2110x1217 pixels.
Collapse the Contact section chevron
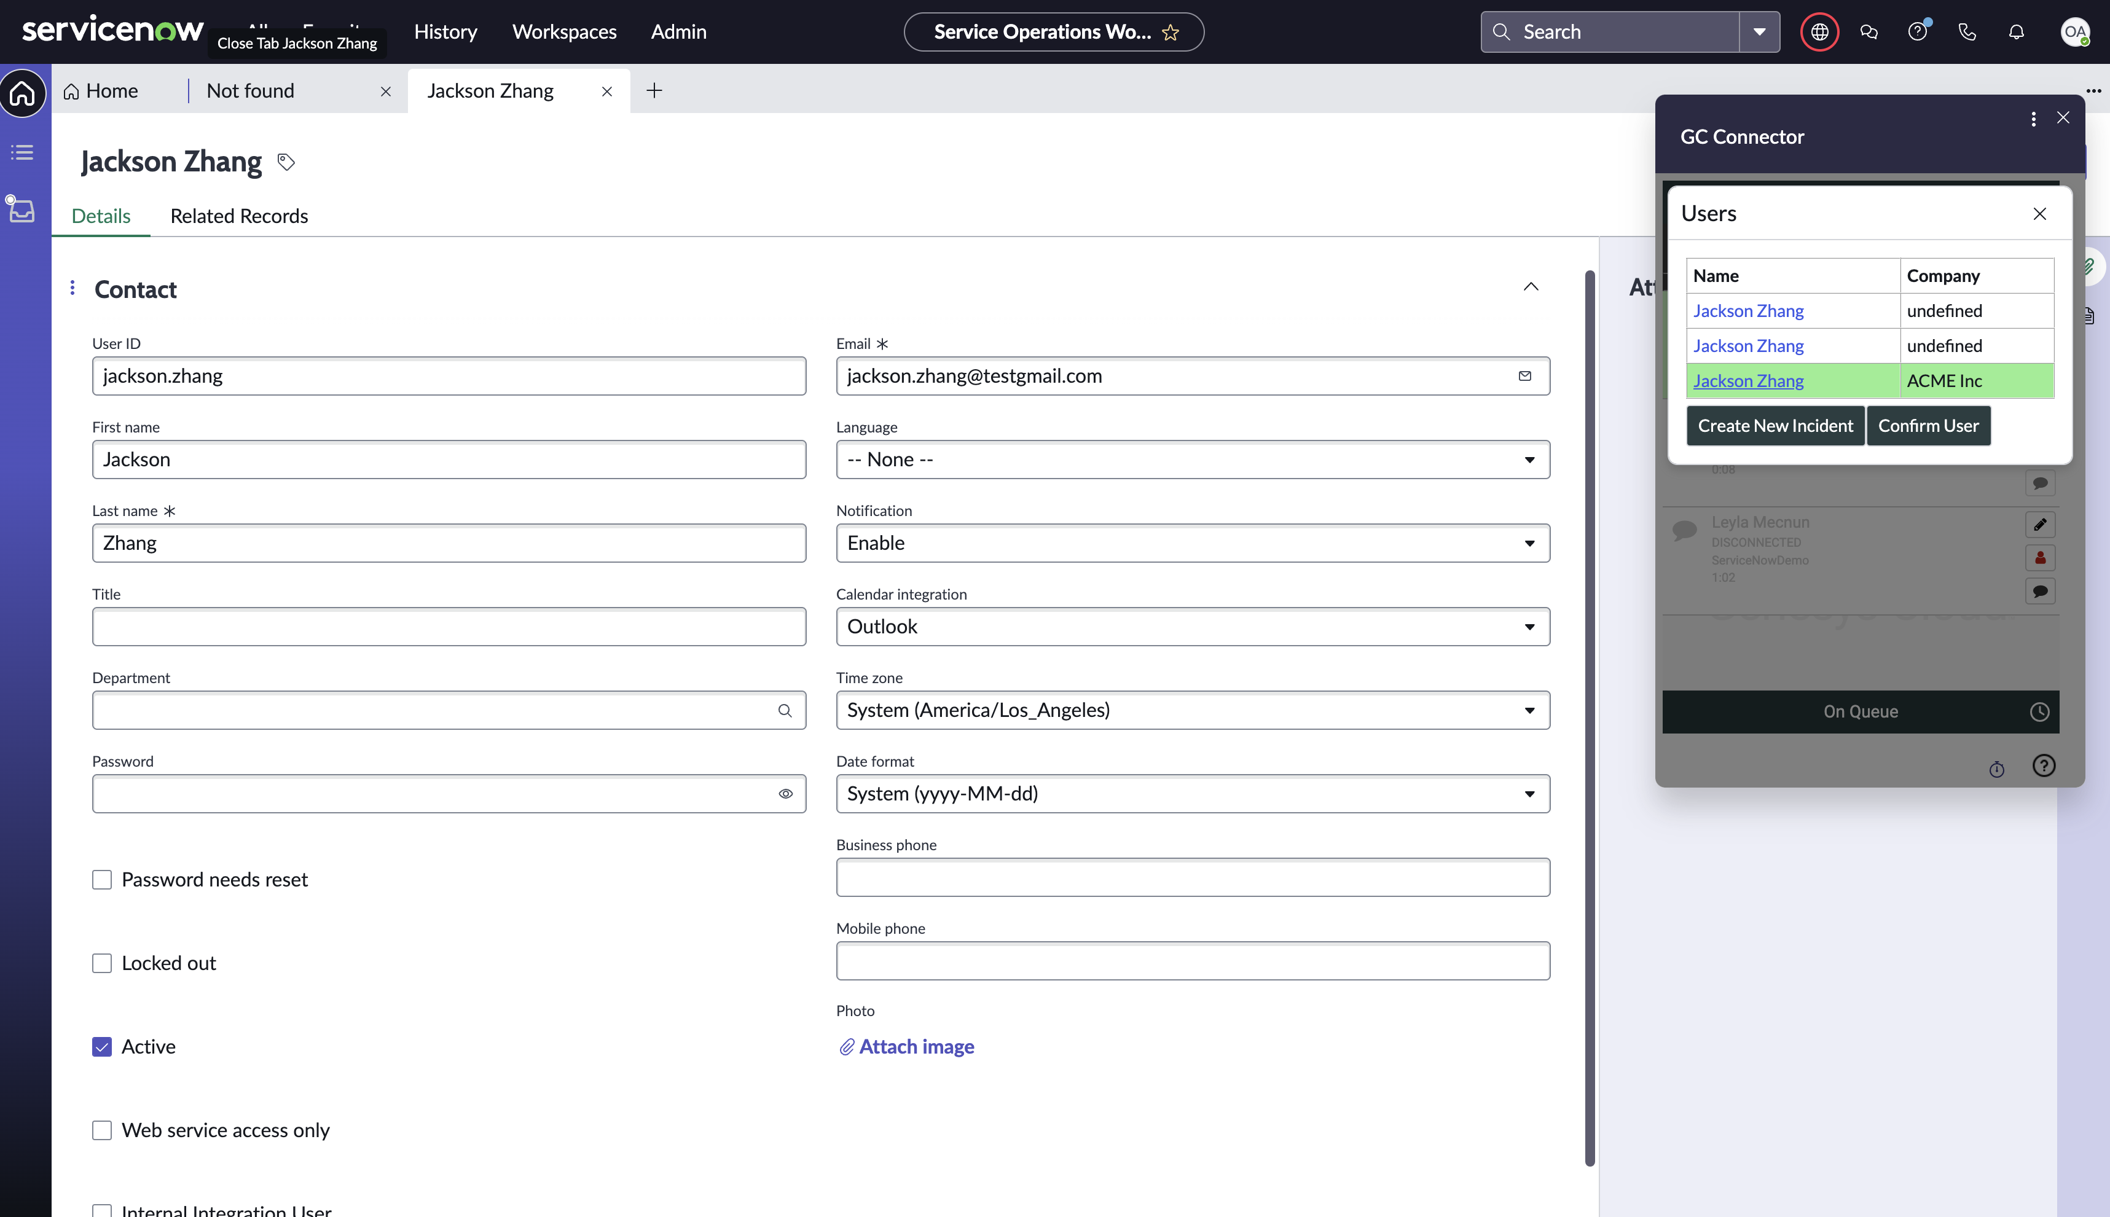(x=1530, y=287)
